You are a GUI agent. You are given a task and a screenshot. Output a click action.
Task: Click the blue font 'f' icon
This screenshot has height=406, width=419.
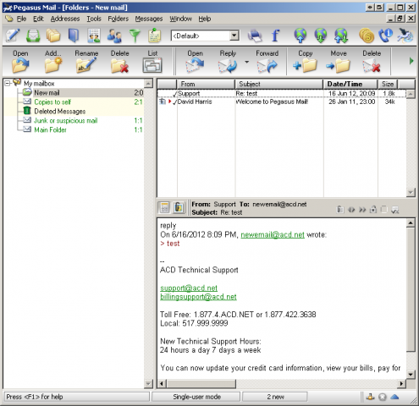275,36
